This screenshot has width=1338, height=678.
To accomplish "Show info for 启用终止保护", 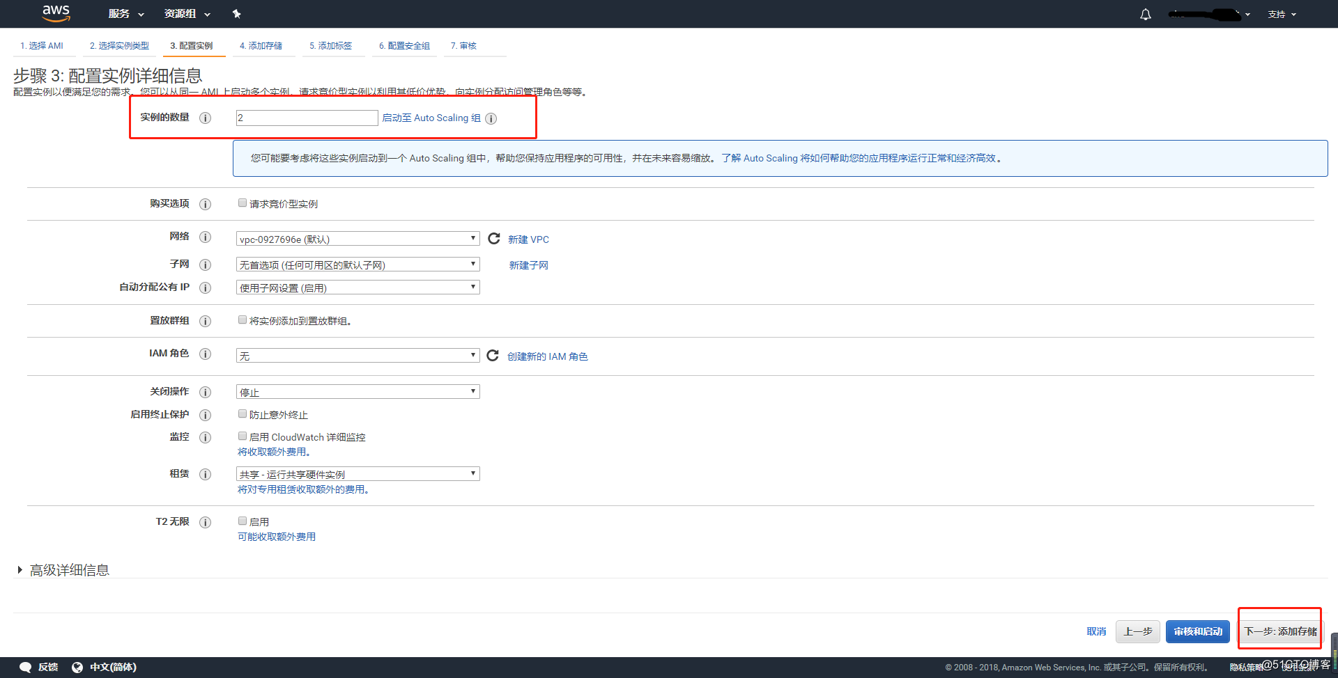I will coord(206,415).
